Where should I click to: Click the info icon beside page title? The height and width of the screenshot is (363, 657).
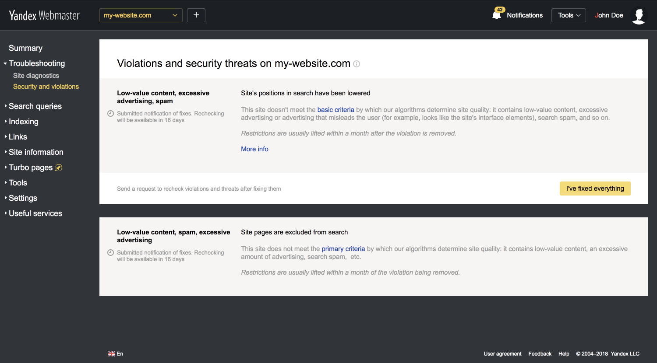(357, 64)
